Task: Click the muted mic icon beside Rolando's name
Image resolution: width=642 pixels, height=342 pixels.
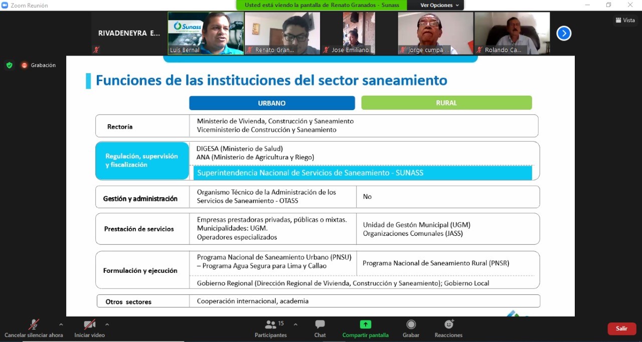Action: pos(479,50)
